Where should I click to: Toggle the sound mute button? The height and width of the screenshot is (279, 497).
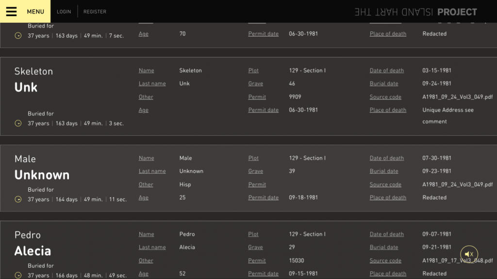(x=469, y=254)
